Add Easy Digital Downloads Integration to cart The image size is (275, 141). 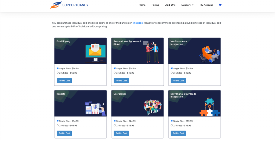pyautogui.click(x=178, y=133)
